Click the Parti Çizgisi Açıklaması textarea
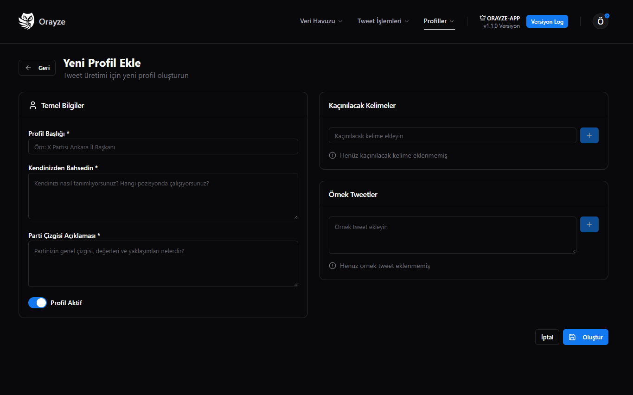Screen dimensions: 633x395 click(163, 264)
